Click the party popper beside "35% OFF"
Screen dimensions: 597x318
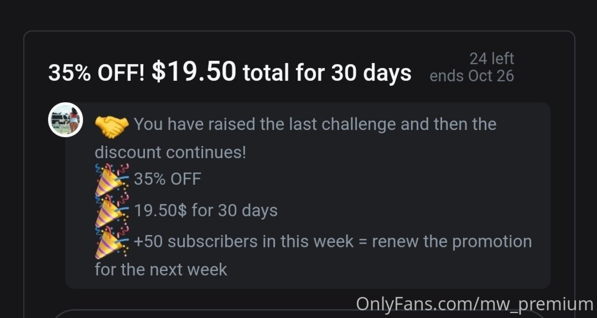(112, 180)
